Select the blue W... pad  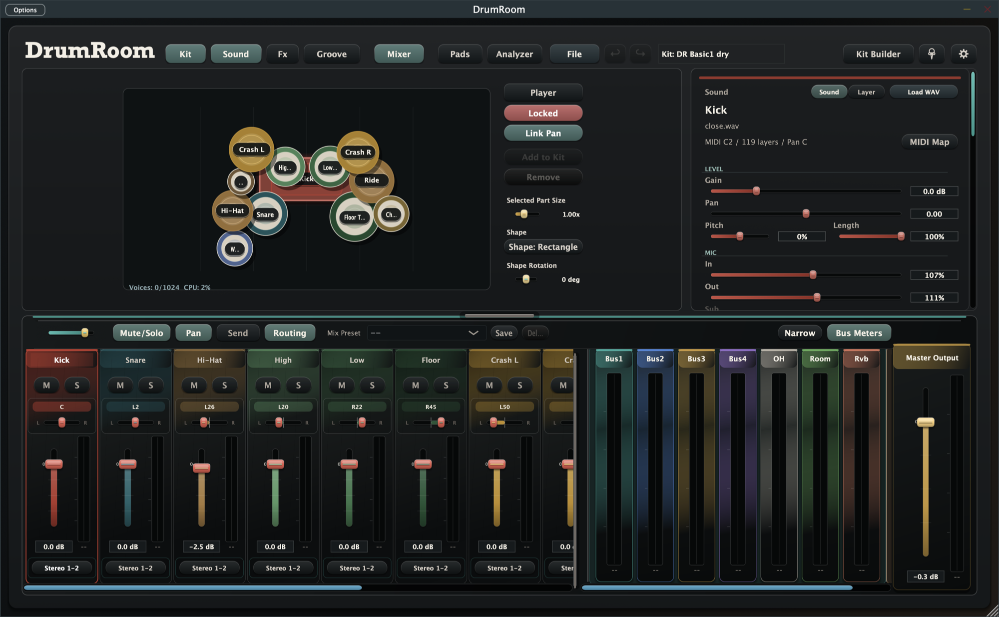(234, 249)
